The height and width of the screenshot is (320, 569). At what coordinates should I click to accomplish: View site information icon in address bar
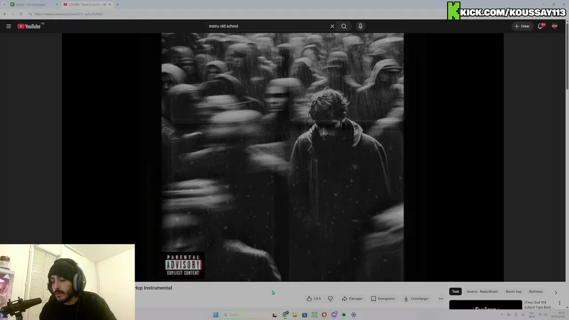click(30, 14)
